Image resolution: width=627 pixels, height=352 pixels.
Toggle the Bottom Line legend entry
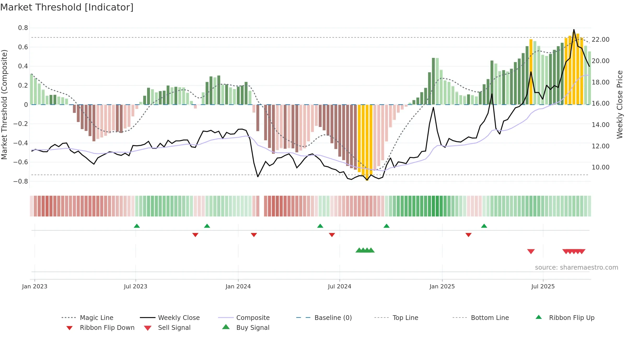481,318
